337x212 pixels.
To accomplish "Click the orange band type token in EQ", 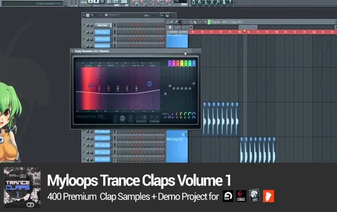I will (178, 63).
